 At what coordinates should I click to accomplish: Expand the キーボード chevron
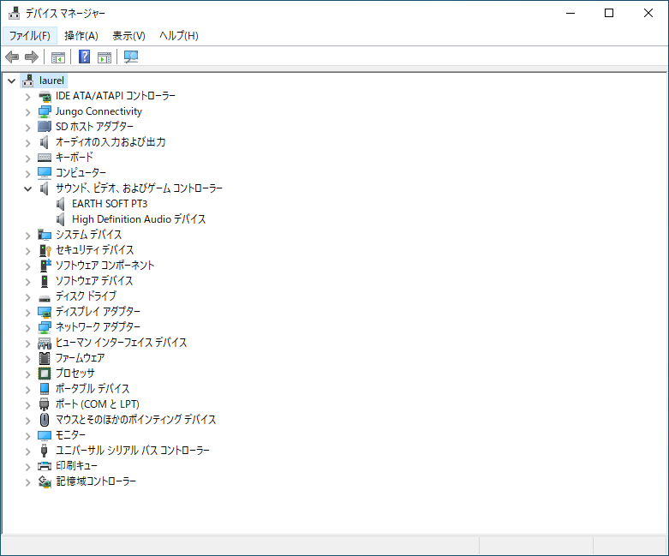27,158
